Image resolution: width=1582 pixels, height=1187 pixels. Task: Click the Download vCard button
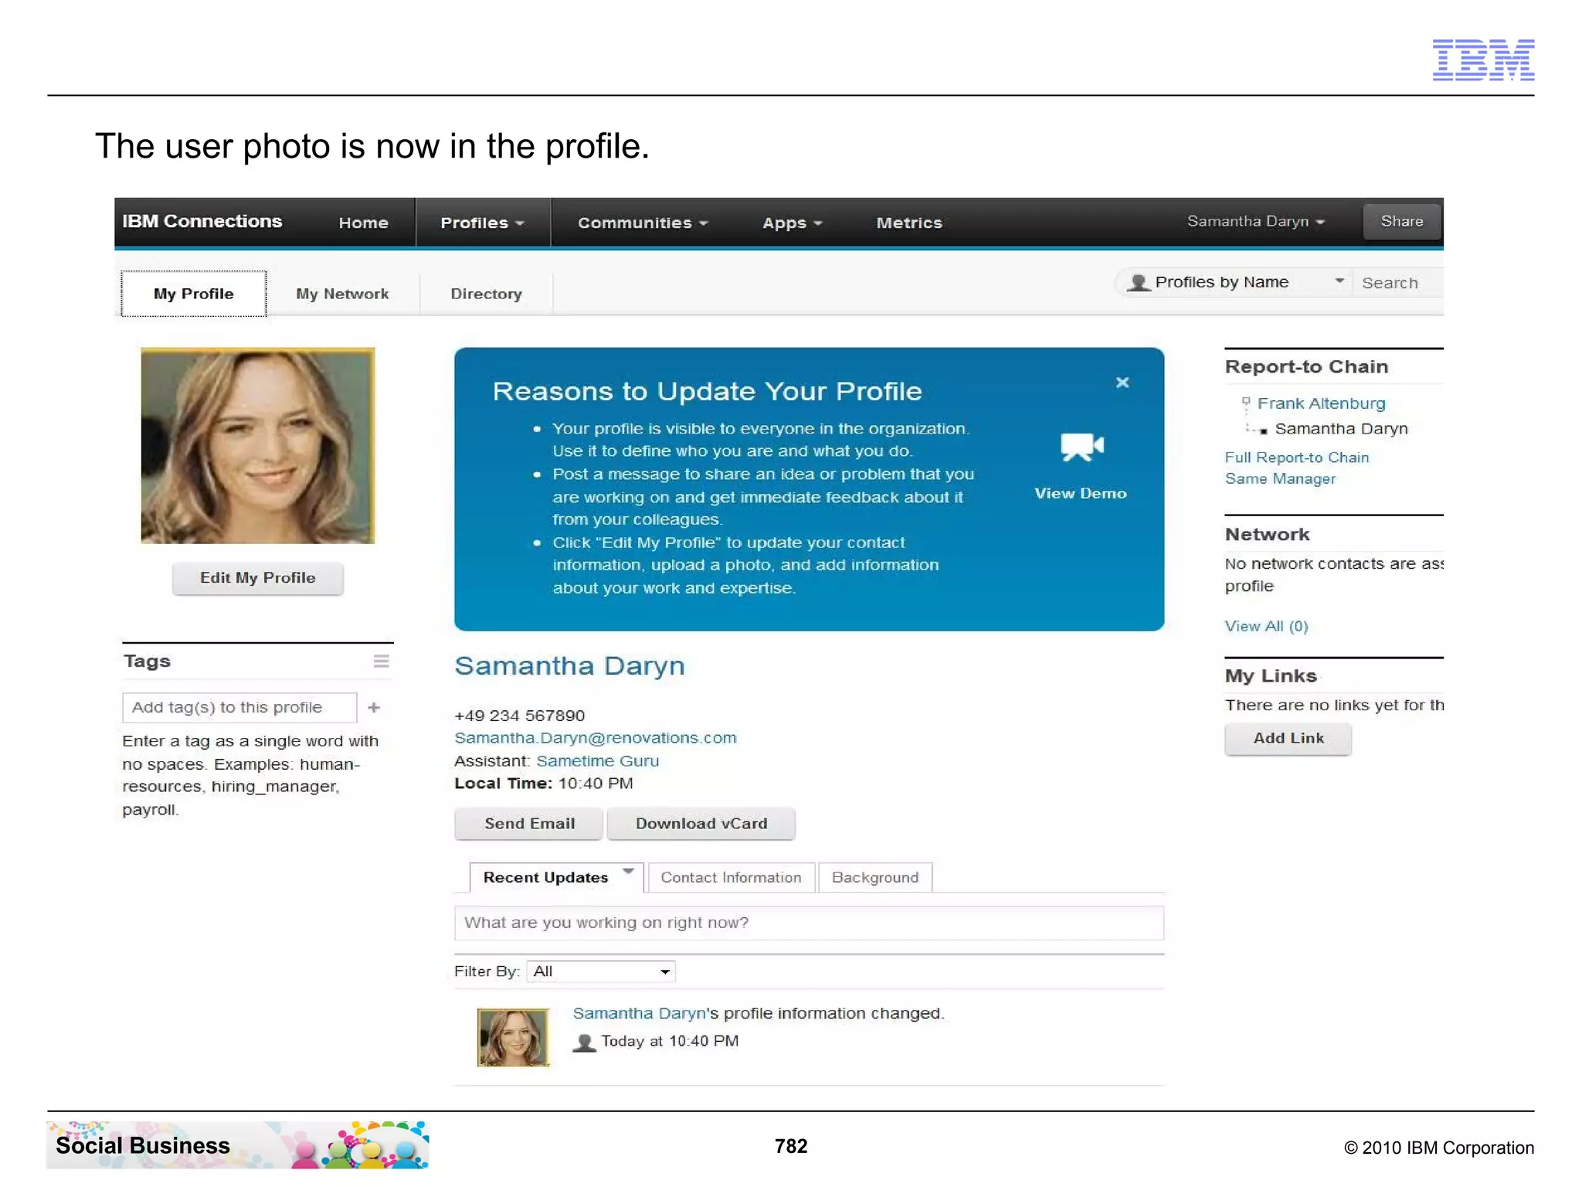pyautogui.click(x=701, y=824)
